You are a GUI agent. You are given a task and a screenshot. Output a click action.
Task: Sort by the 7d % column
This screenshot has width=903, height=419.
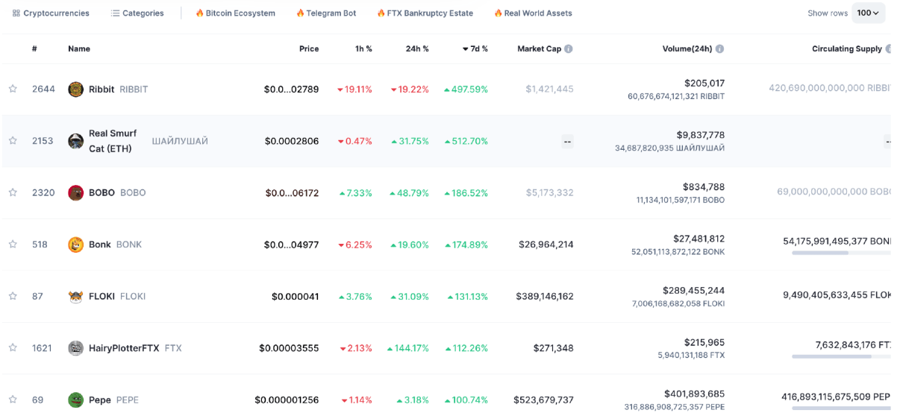pyautogui.click(x=475, y=49)
